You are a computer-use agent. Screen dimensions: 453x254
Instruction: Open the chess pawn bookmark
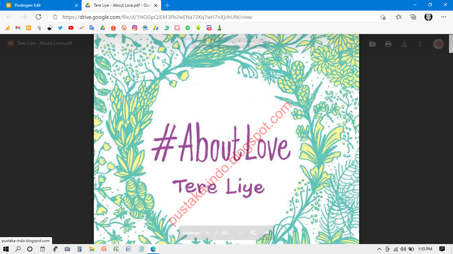(x=220, y=28)
